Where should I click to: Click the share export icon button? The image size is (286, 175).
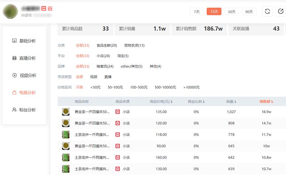coord(280,11)
